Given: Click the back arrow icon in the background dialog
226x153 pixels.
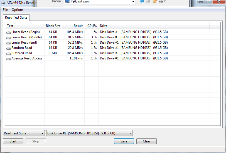Looking at the screenshot, I should (x=142, y=2).
